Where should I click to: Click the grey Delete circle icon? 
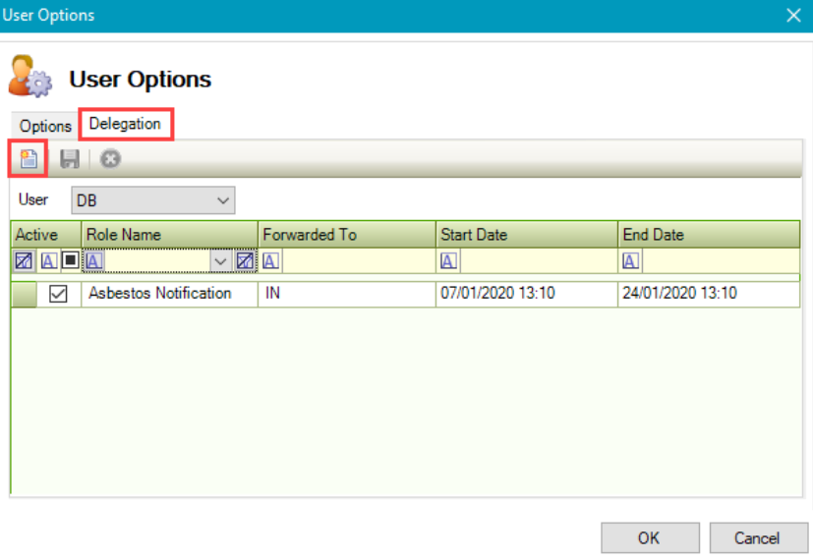click(110, 159)
